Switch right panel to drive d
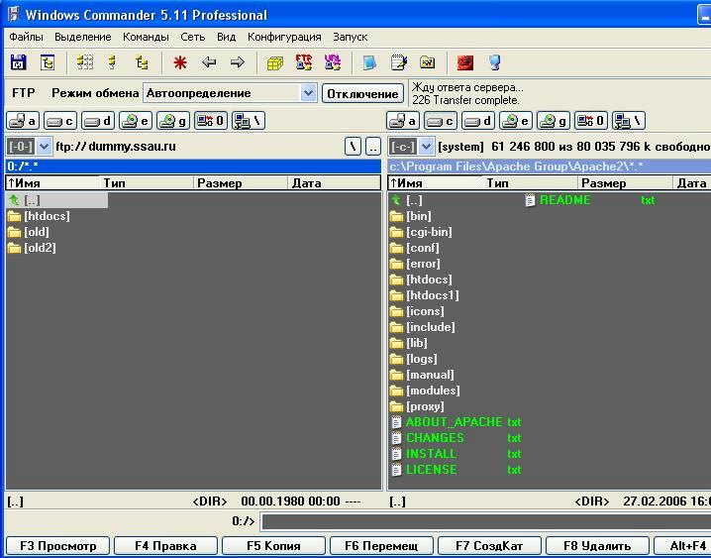The width and height of the screenshot is (711, 558). pyautogui.click(x=478, y=121)
